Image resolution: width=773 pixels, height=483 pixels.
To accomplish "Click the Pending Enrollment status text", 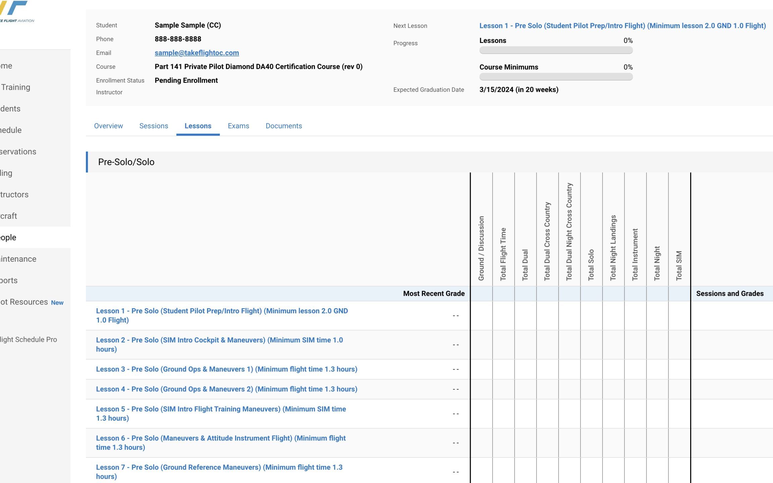I will (x=186, y=80).
